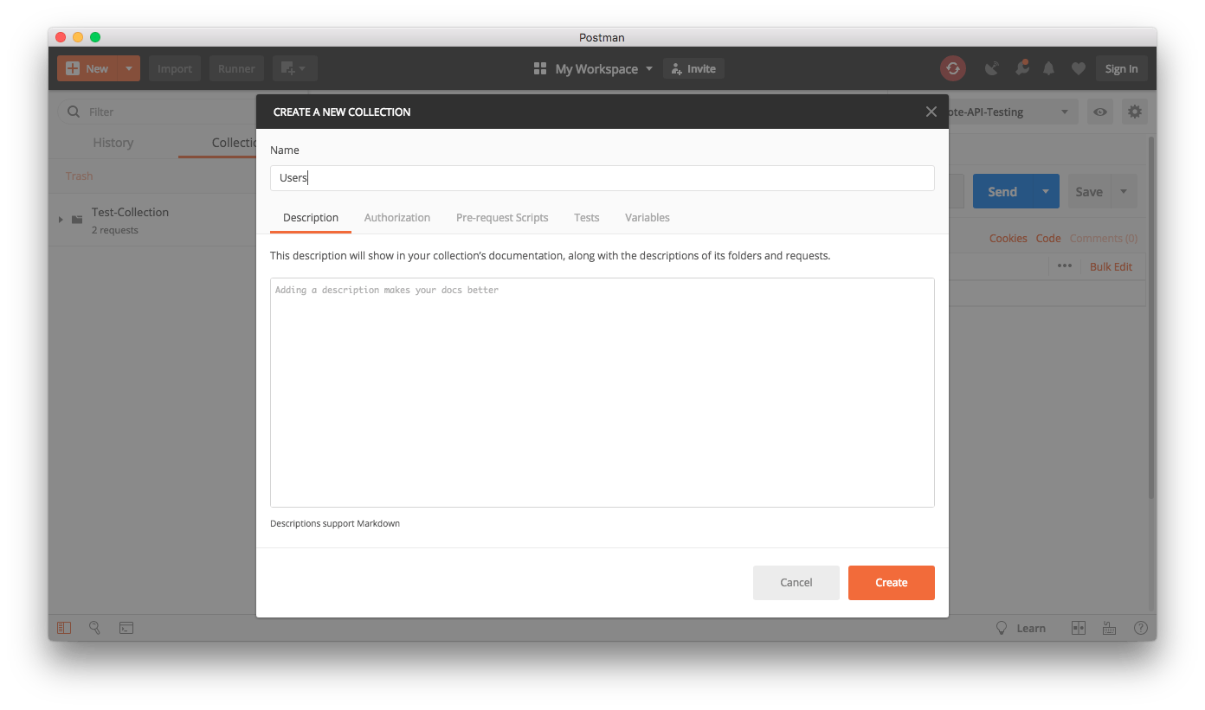The width and height of the screenshot is (1205, 710).
Task: Click the heart icon in the header
Action: 1078,67
